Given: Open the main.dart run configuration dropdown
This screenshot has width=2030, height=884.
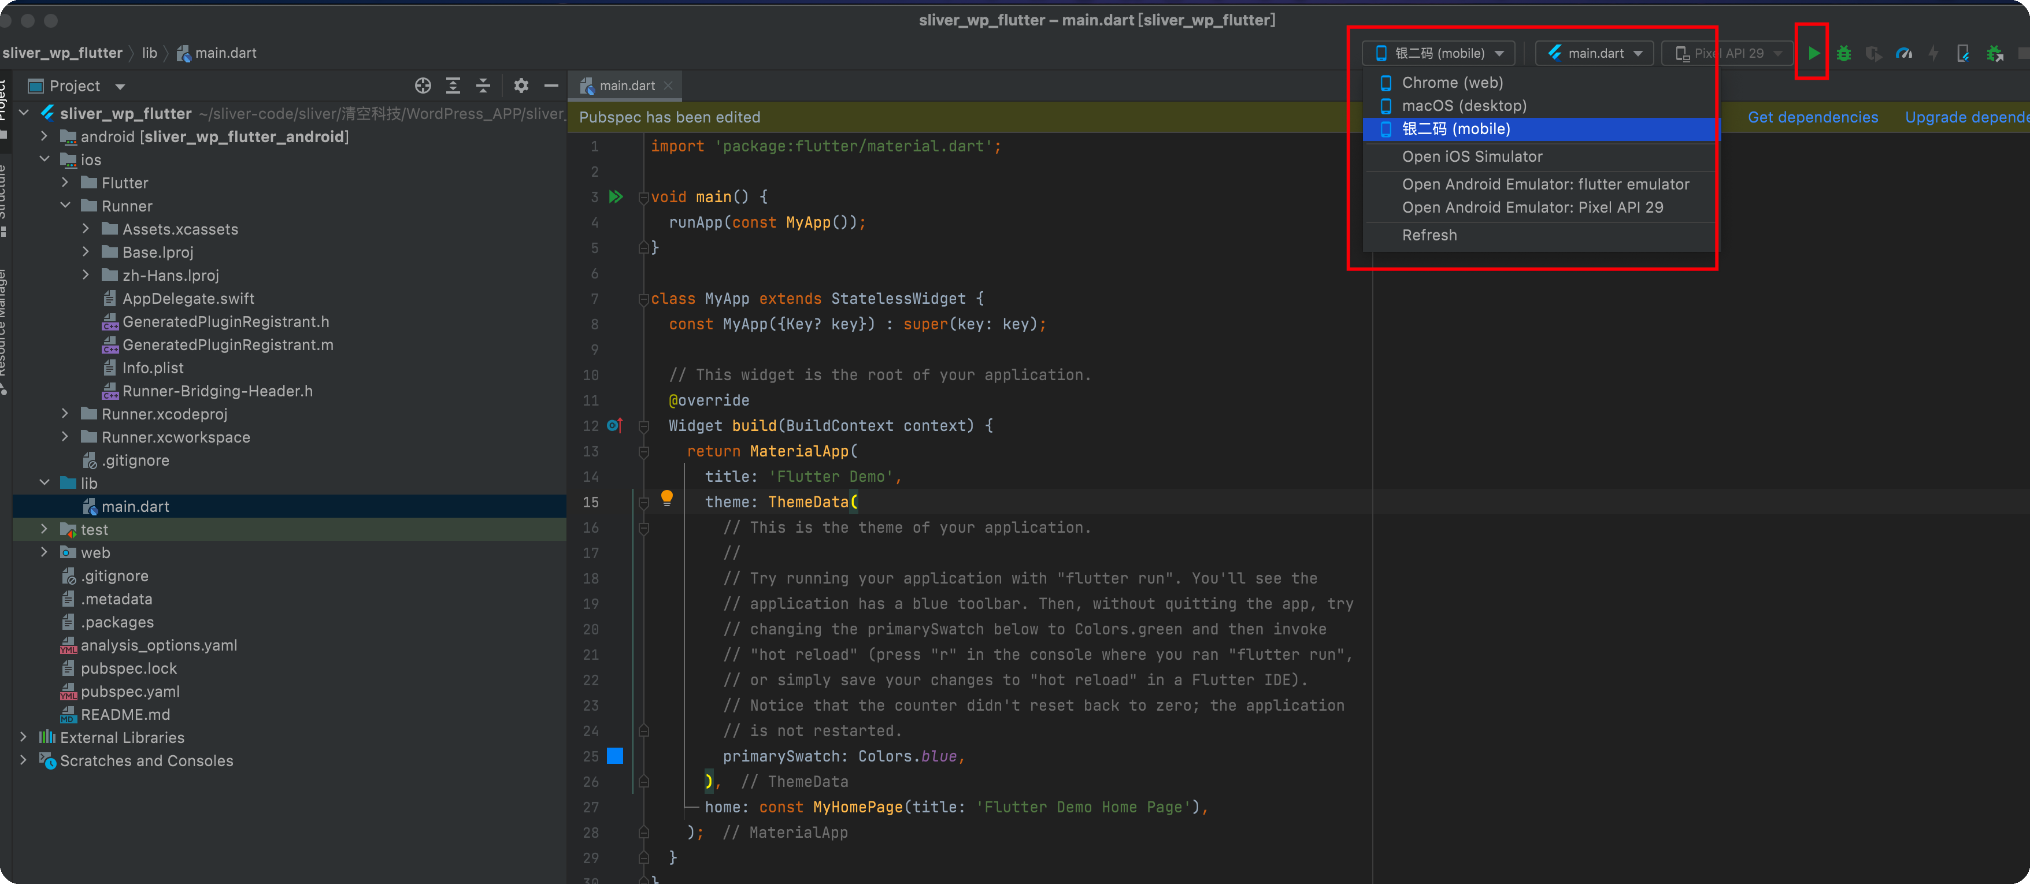Looking at the screenshot, I should pyautogui.click(x=1594, y=53).
